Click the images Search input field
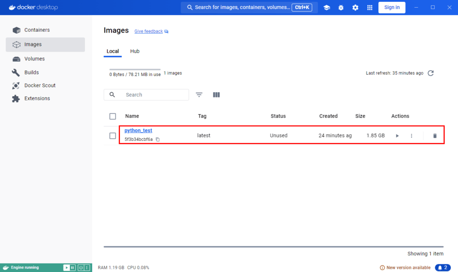Viewport: 458px width, 272px height. (x=152, y=95)
